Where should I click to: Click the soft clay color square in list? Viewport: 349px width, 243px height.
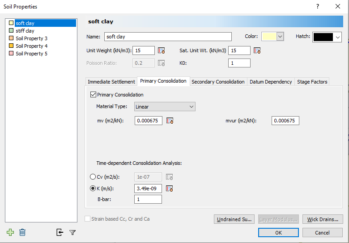11,23
